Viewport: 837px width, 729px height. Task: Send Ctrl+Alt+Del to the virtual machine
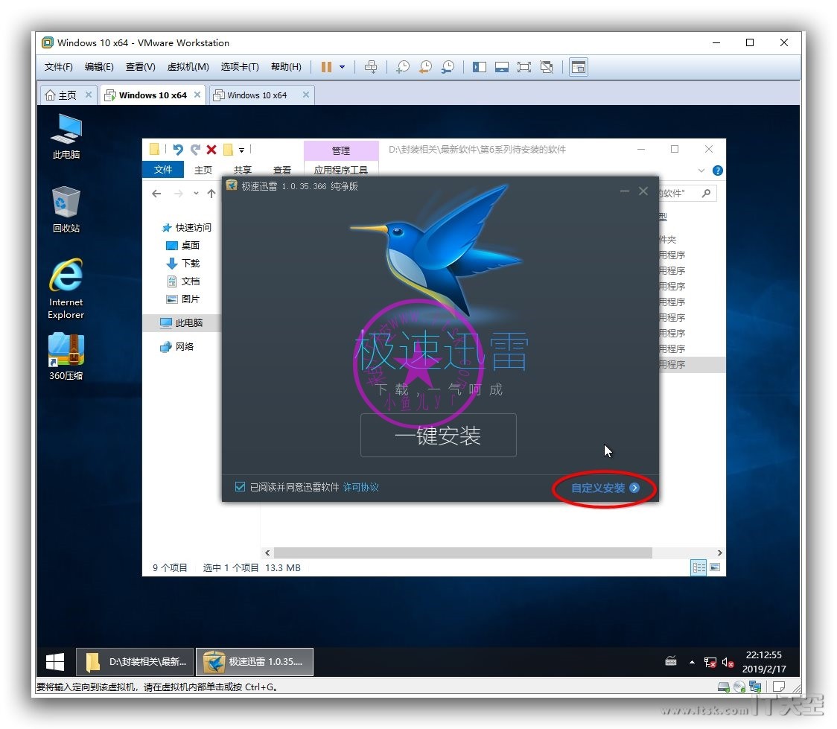370,67
